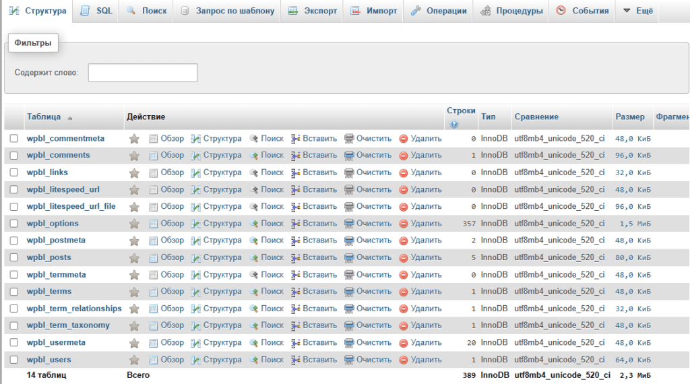Click the star icon for wpbl_options
This screenshot has height=384, width=690.
tap(134, 224)
